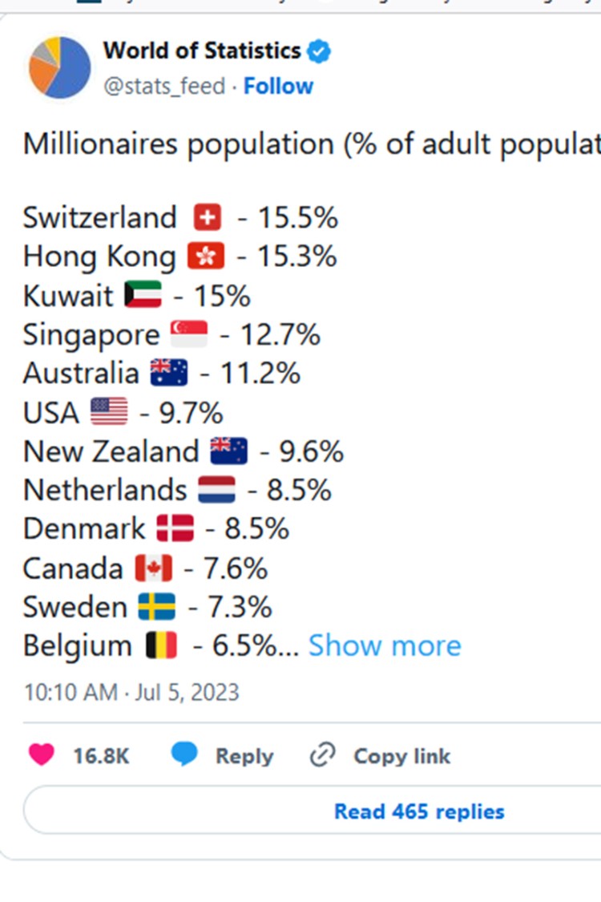Open the 10:10 AM Jul 5, 2023 timestamp
Viewport: 601px width, 902px height.
[131, 692]
